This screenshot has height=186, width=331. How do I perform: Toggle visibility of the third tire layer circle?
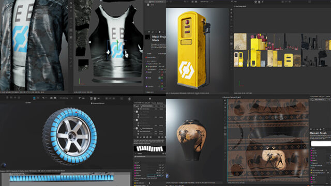point(137,129)
